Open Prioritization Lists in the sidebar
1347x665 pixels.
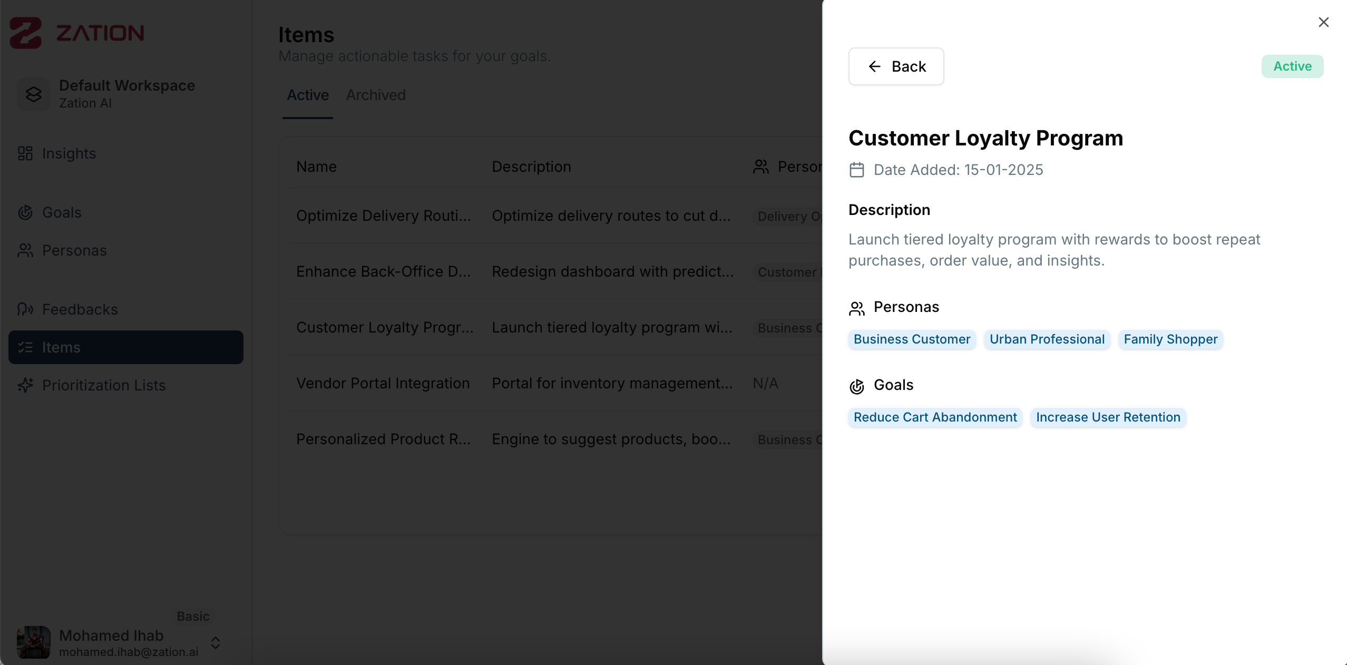(126, 385)
